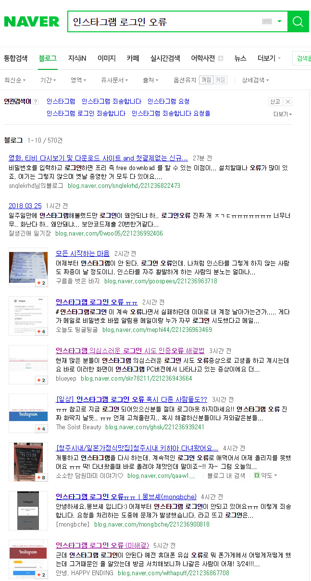Open post [일상] 인스타그램 로그인 오류 혹시
Screen dimensions: 311x581
[x=131, y=399]
